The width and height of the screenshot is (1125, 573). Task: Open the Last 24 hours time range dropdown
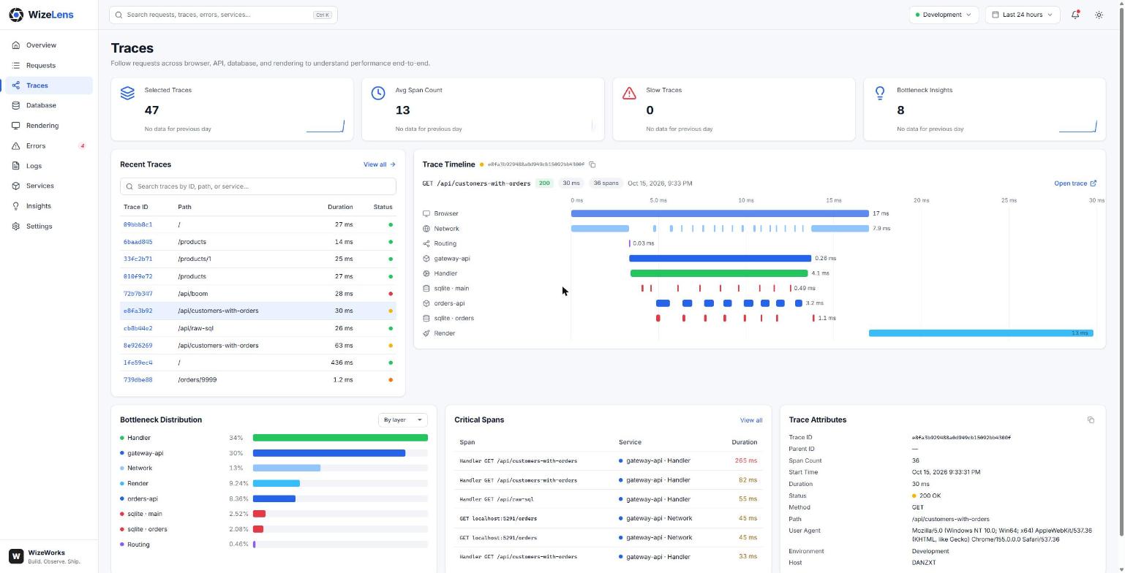coord(1023,15)
